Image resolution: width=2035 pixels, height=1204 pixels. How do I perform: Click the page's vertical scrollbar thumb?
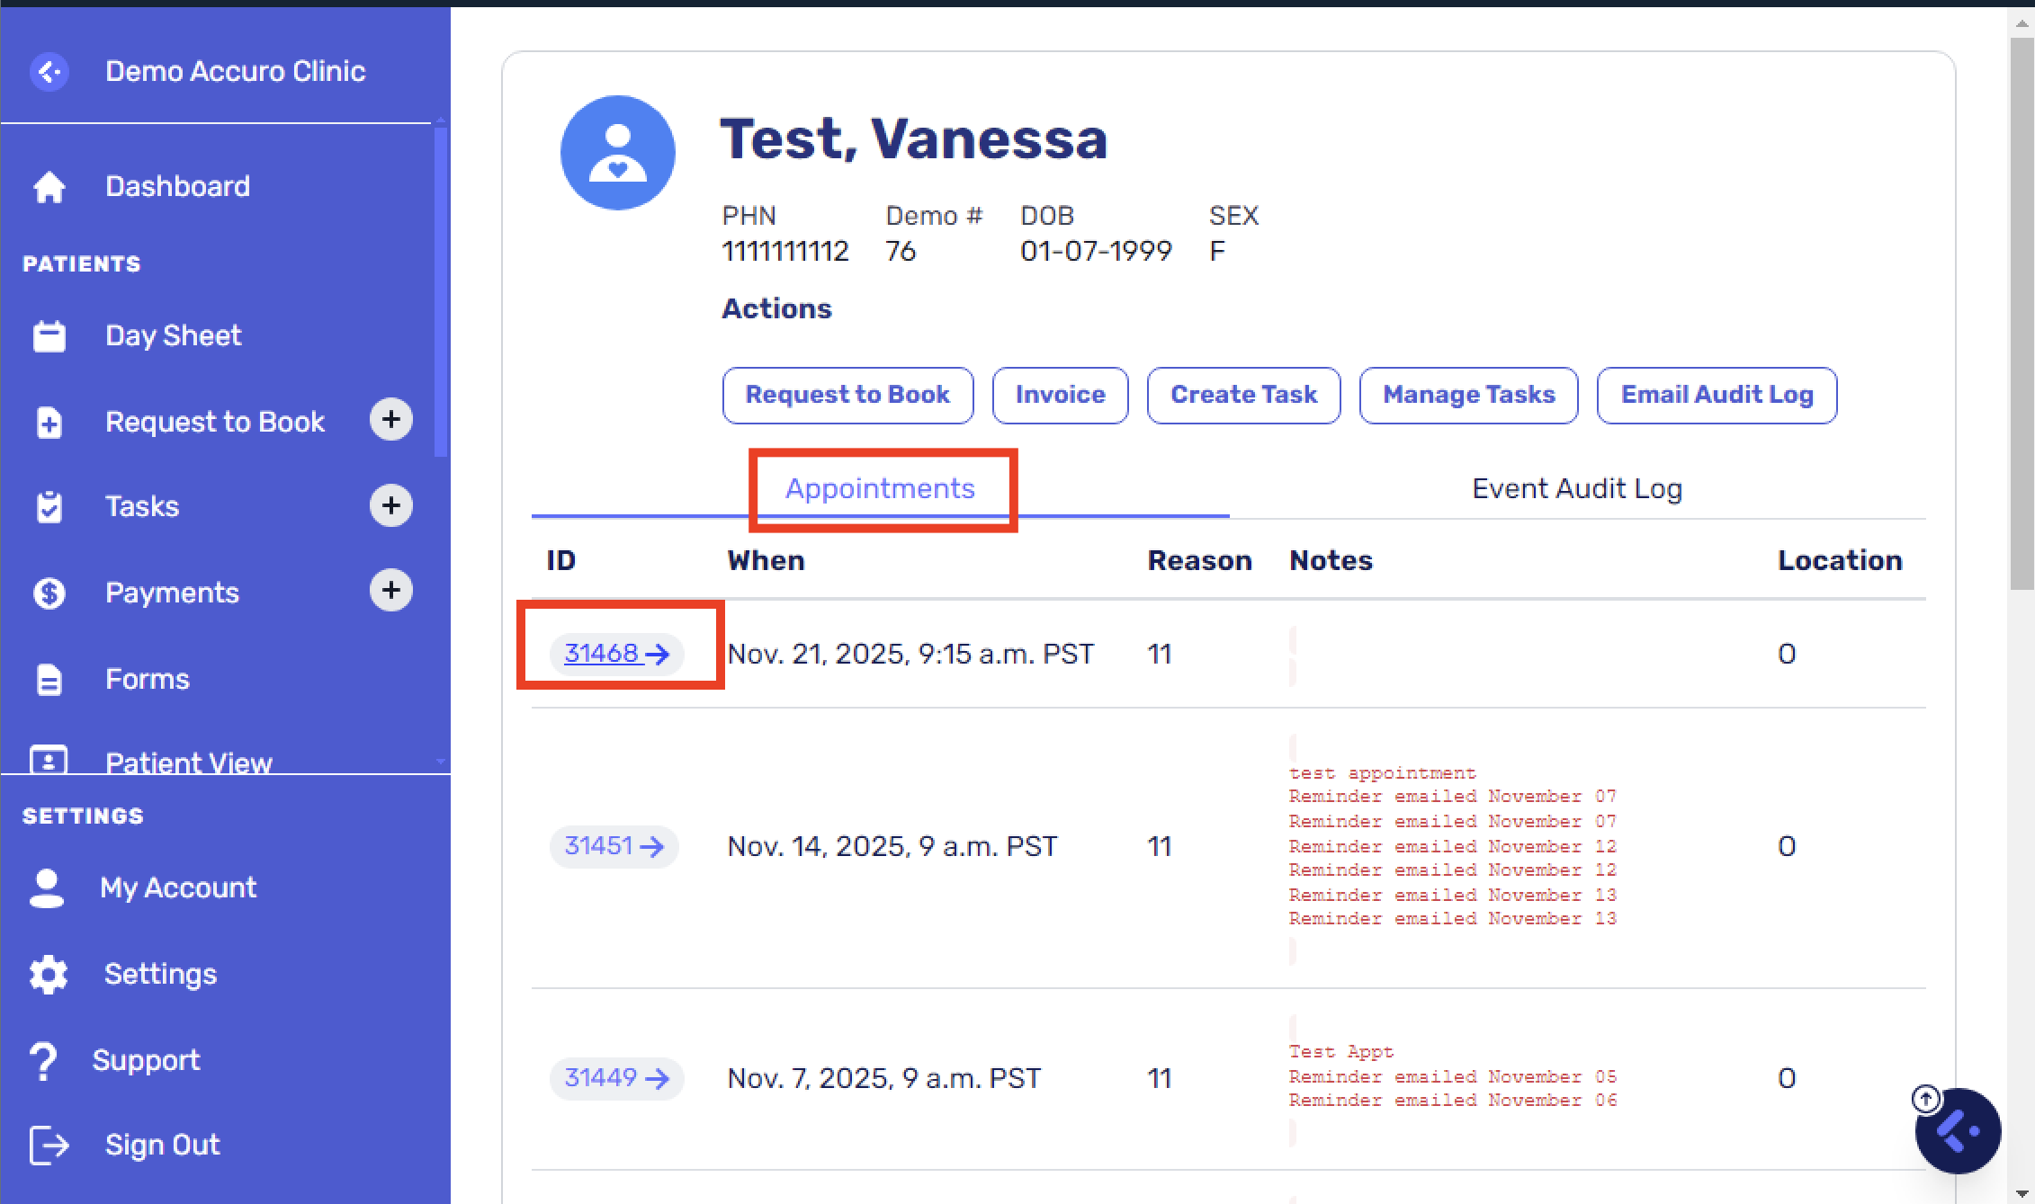2022,315
